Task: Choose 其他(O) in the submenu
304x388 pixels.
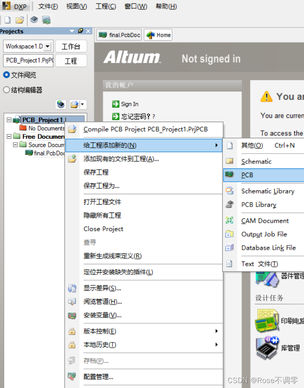Action: [x=264, y=146]
